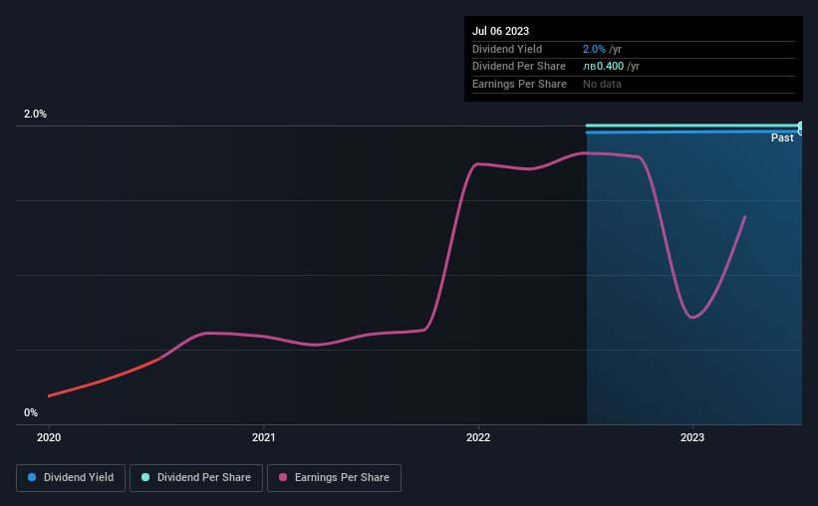Click the teal Dividend Per Share line
This screenshot has width=818, height=506.
pos(691,126)
